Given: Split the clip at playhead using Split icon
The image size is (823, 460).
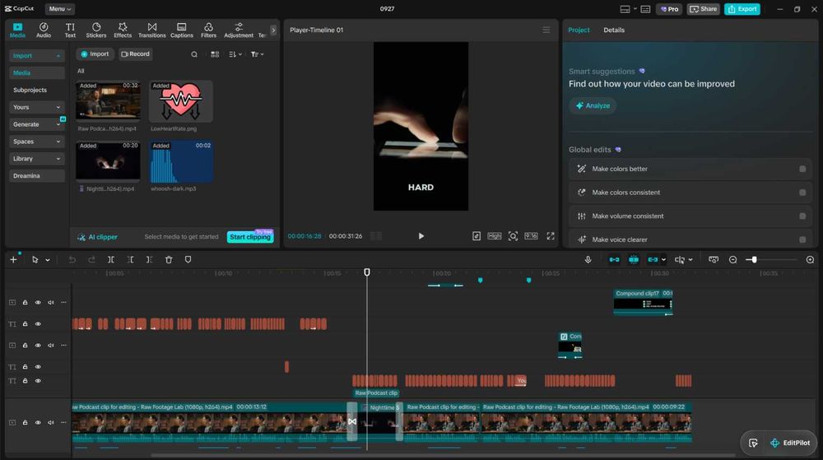Looking at the screenshot, I should click(x=111, y=260).
